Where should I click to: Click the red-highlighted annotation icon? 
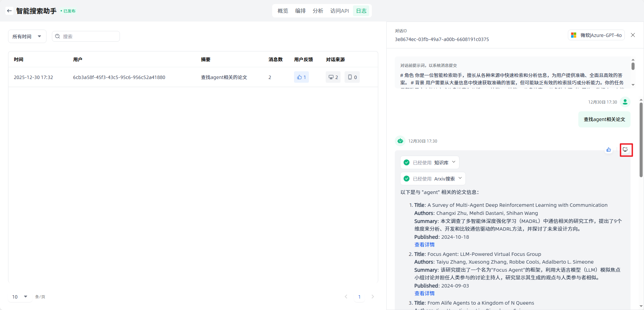tap(626, 150)
